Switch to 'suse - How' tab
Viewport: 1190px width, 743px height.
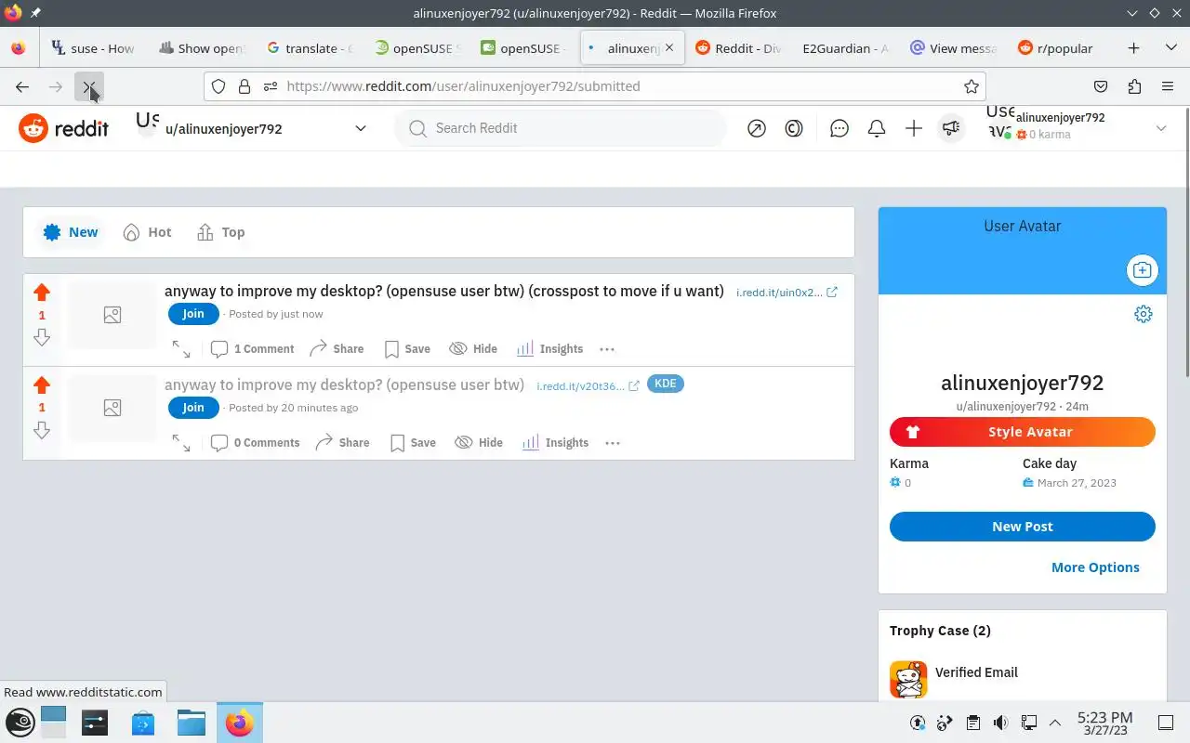[x=93, y=48]
